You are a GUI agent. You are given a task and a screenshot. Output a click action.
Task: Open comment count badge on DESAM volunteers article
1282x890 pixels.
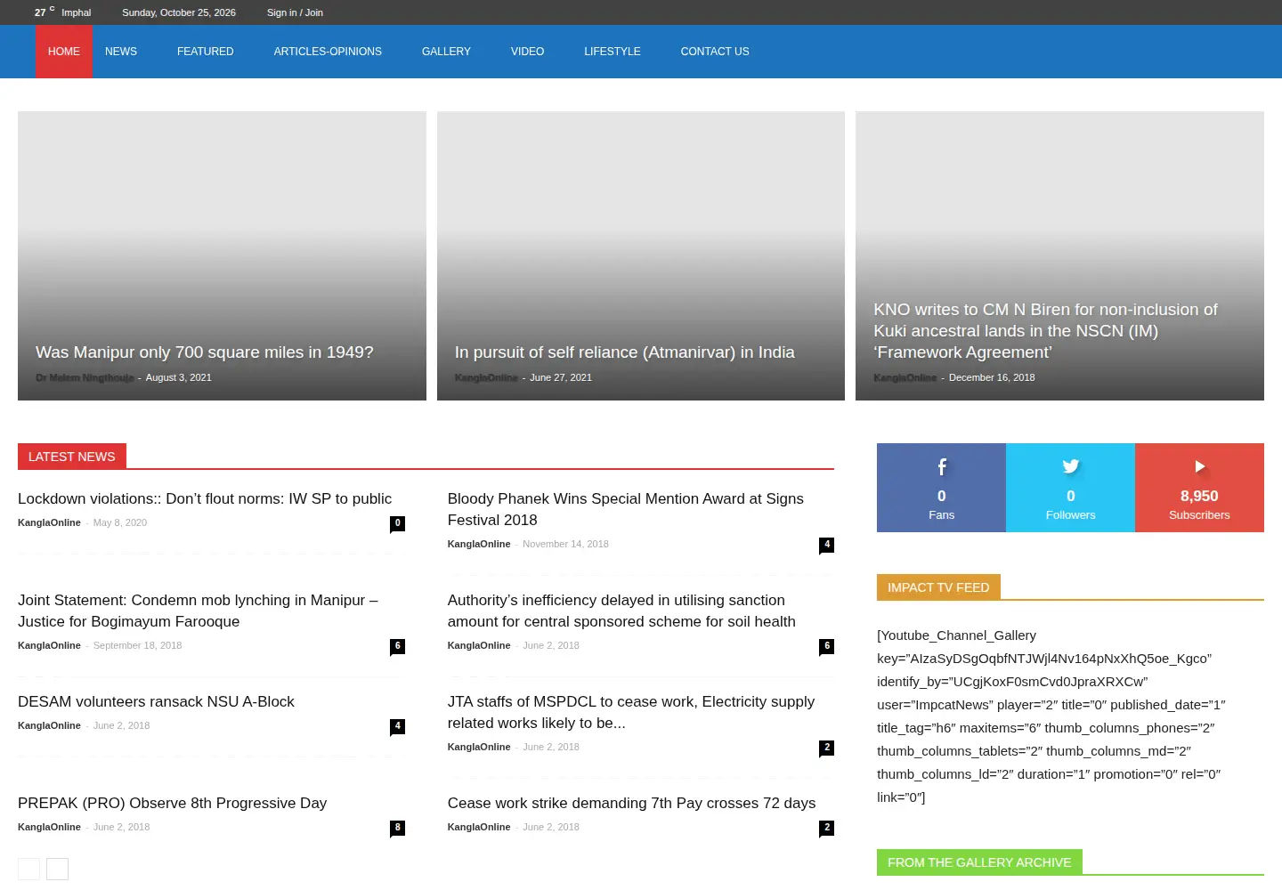397,726
